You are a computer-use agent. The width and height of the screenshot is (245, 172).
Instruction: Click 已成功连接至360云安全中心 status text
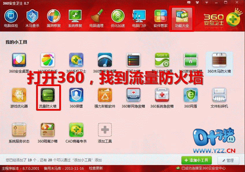[x=203, y=168]
